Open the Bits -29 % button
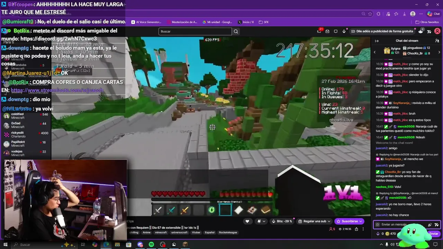The width and height of the screenshot is (443, 249). pos(282,221)
